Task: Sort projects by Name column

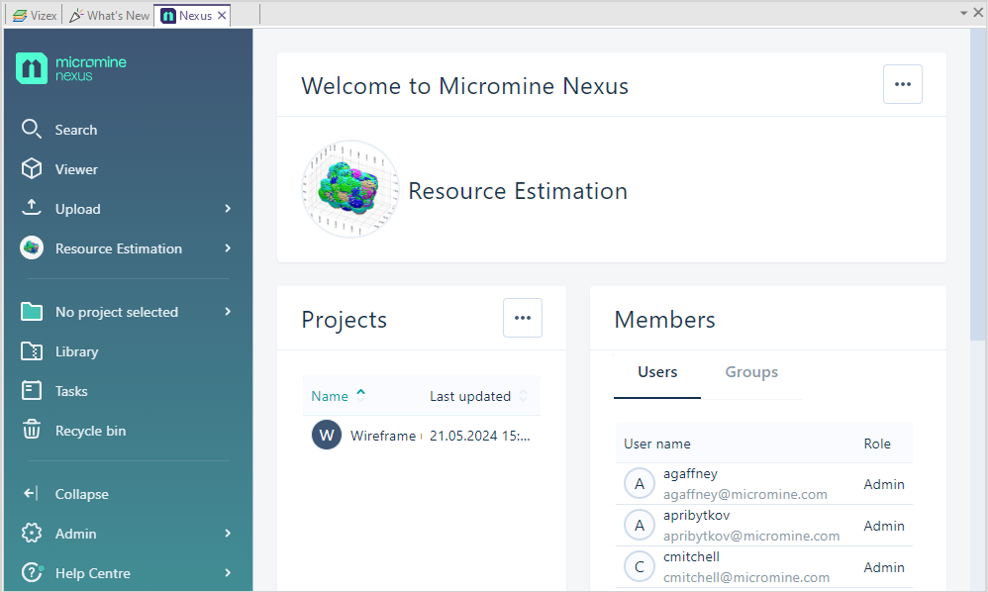Action: pyautogui.click(x=338, y=396)
